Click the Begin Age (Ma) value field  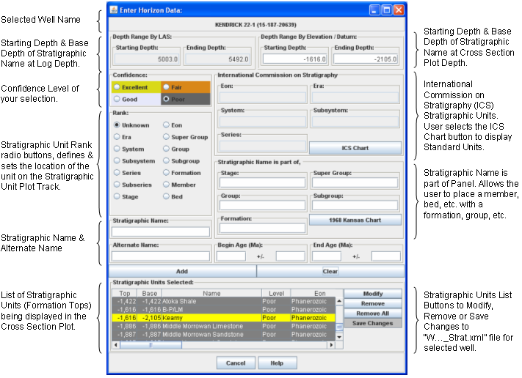(x=231, y=256)
